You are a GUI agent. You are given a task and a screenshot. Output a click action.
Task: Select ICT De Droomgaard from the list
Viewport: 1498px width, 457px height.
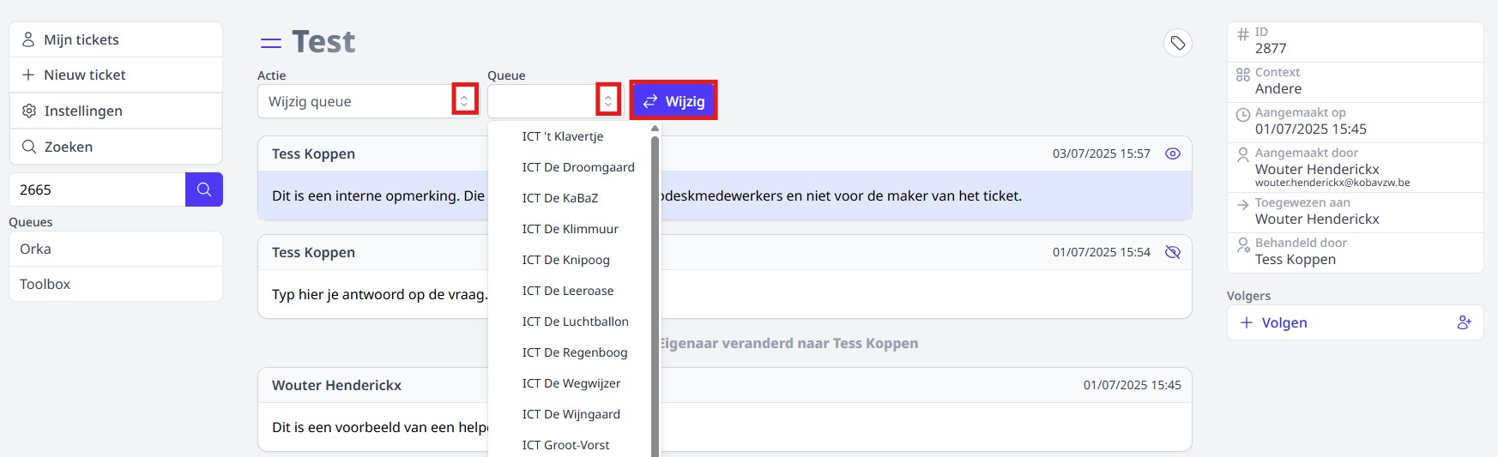577,167
